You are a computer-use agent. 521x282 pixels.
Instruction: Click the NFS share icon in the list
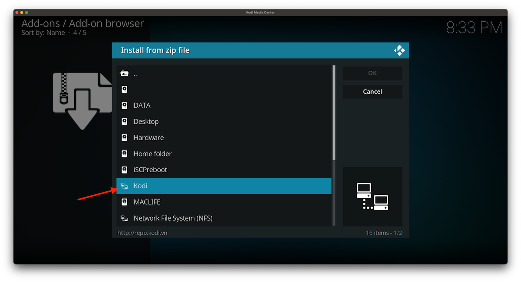click(125, 218)
